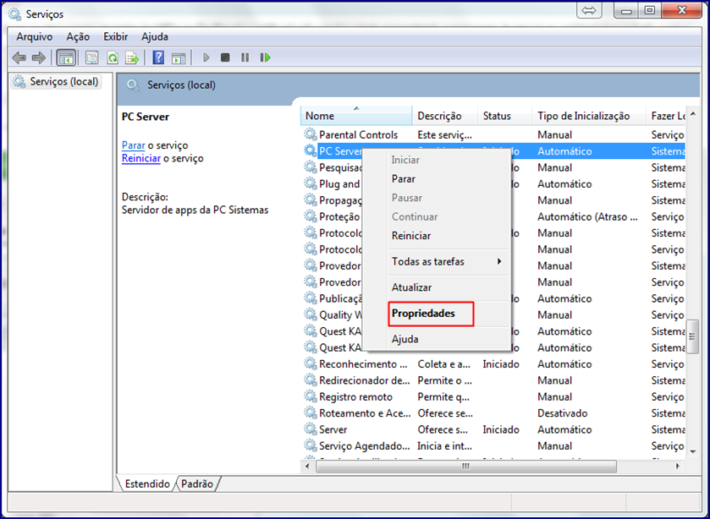This screenshot has height=519, width=710.
Task: Select Serviços (local) in the tree
Action: [x=63, y=82]
